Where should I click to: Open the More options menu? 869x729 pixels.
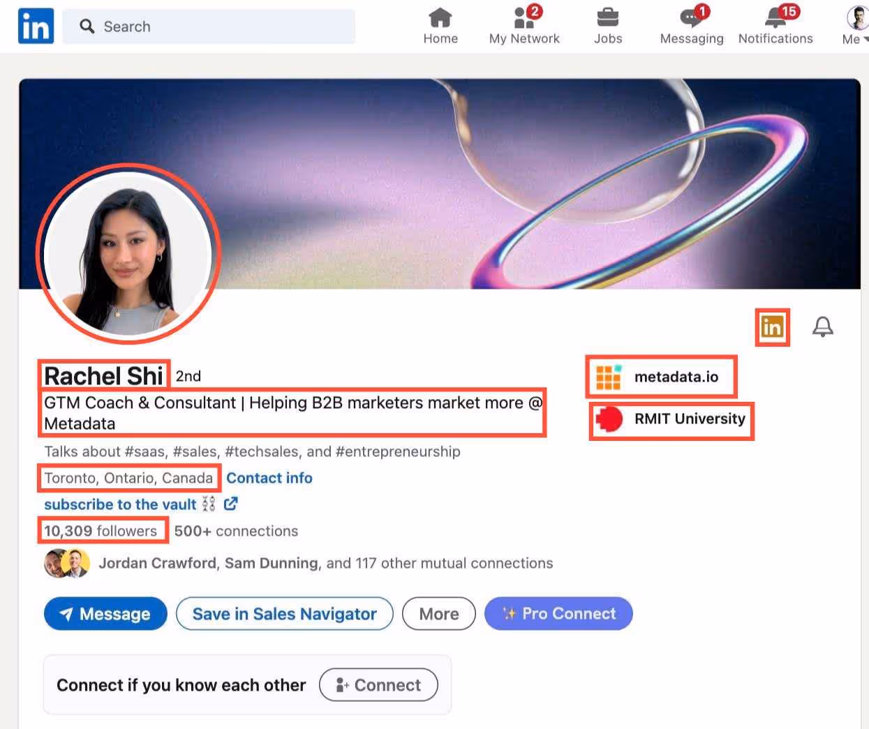point(438,614)
